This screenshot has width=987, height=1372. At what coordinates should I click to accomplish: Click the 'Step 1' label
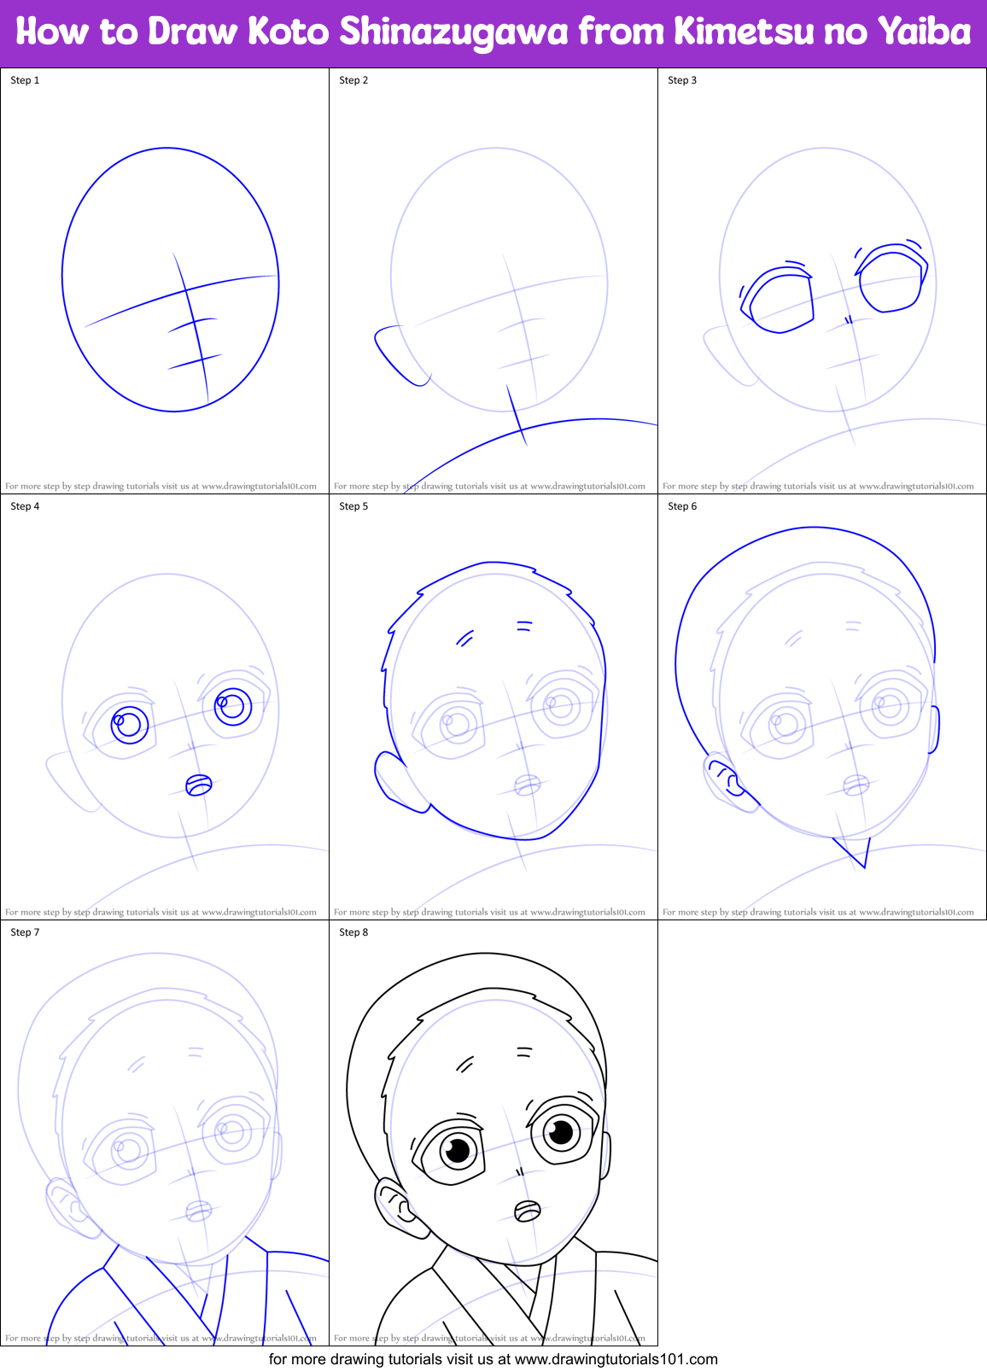coord(25,80)
